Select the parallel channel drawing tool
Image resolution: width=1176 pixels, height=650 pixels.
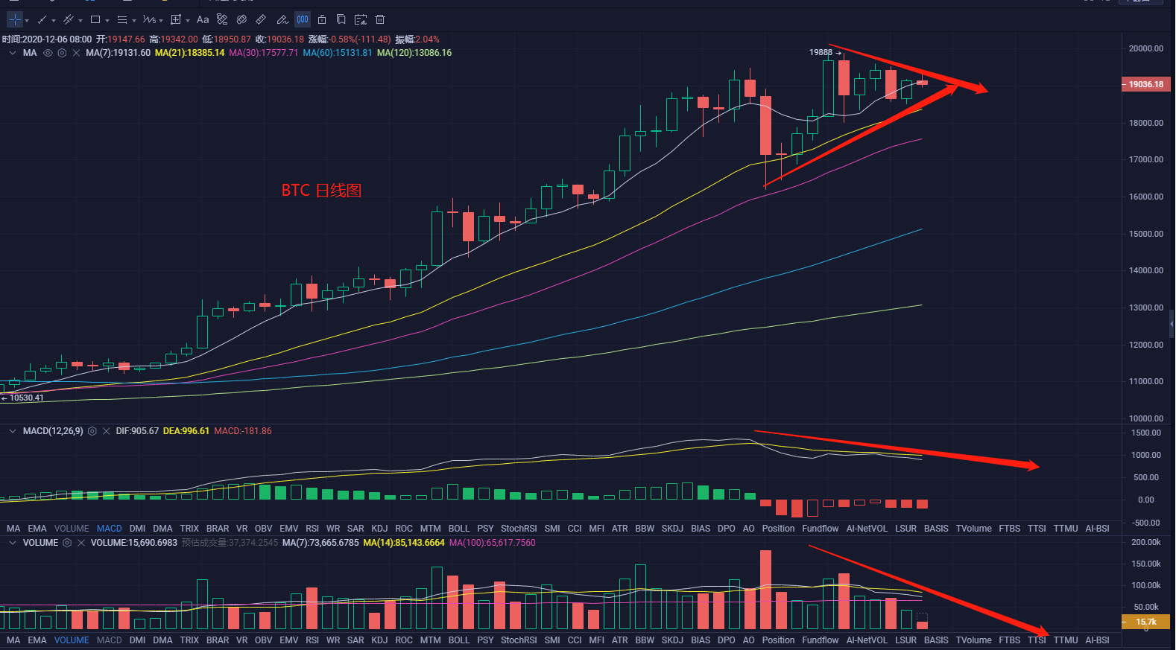69,19
